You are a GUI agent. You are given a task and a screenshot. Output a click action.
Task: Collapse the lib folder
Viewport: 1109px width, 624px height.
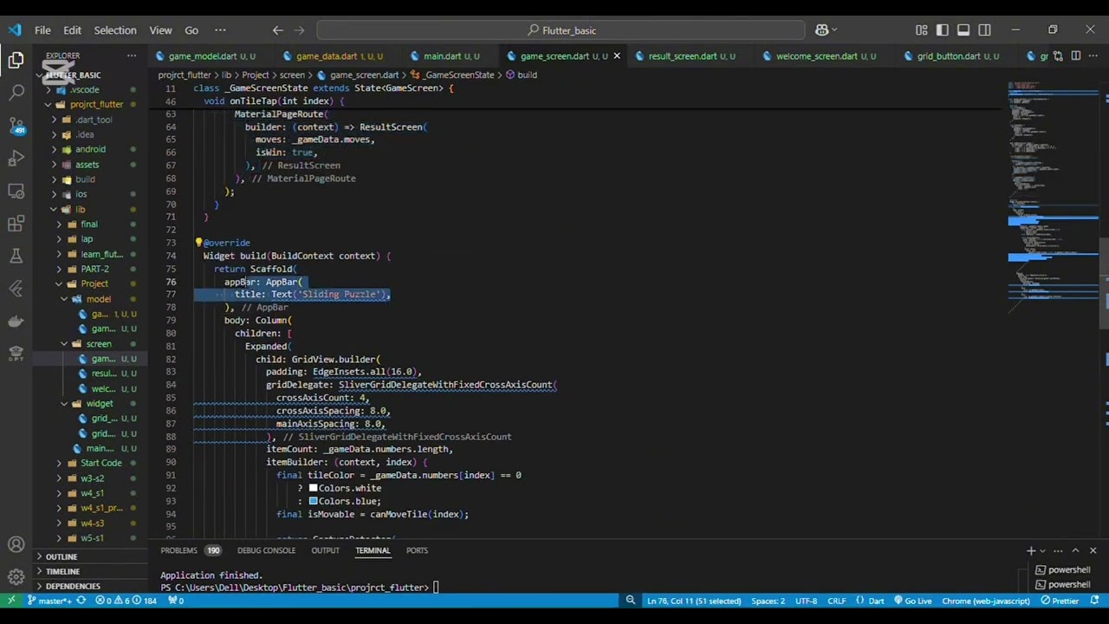tap(80, 209)
